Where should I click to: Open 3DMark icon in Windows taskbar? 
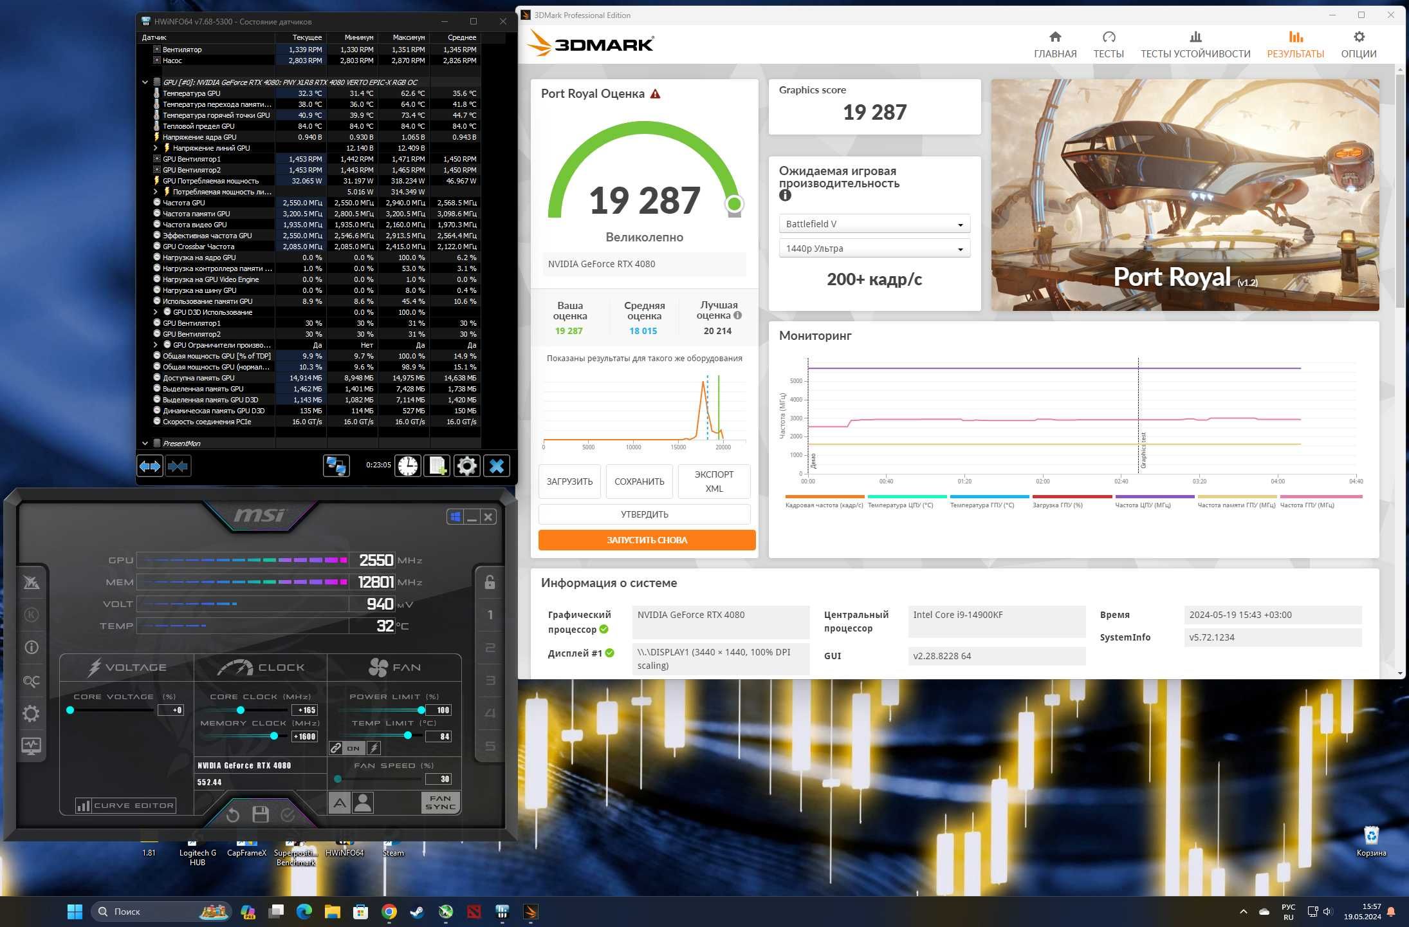[x=530, y=912]
